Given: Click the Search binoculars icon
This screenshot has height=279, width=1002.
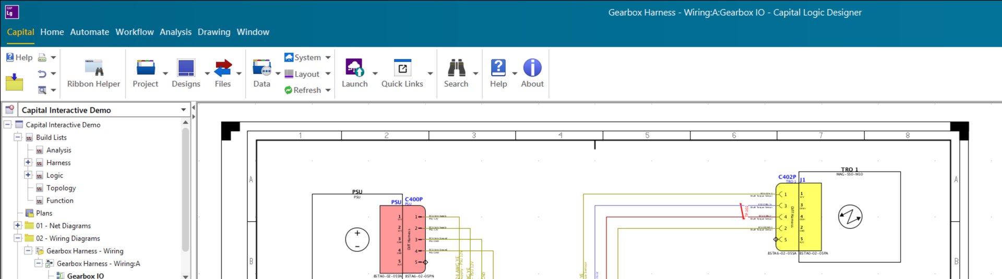Looking at the screenshot, I should click(456, 68).
